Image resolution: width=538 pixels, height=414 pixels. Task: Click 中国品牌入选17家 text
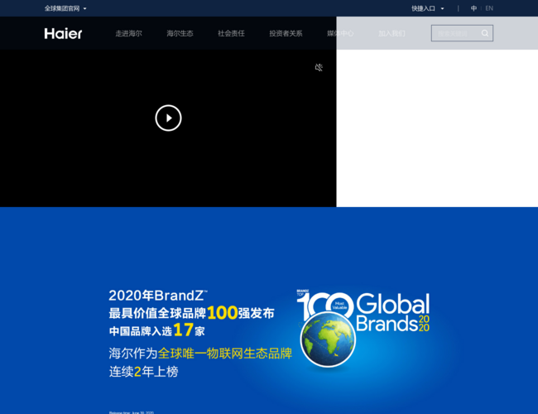(156, 330)
